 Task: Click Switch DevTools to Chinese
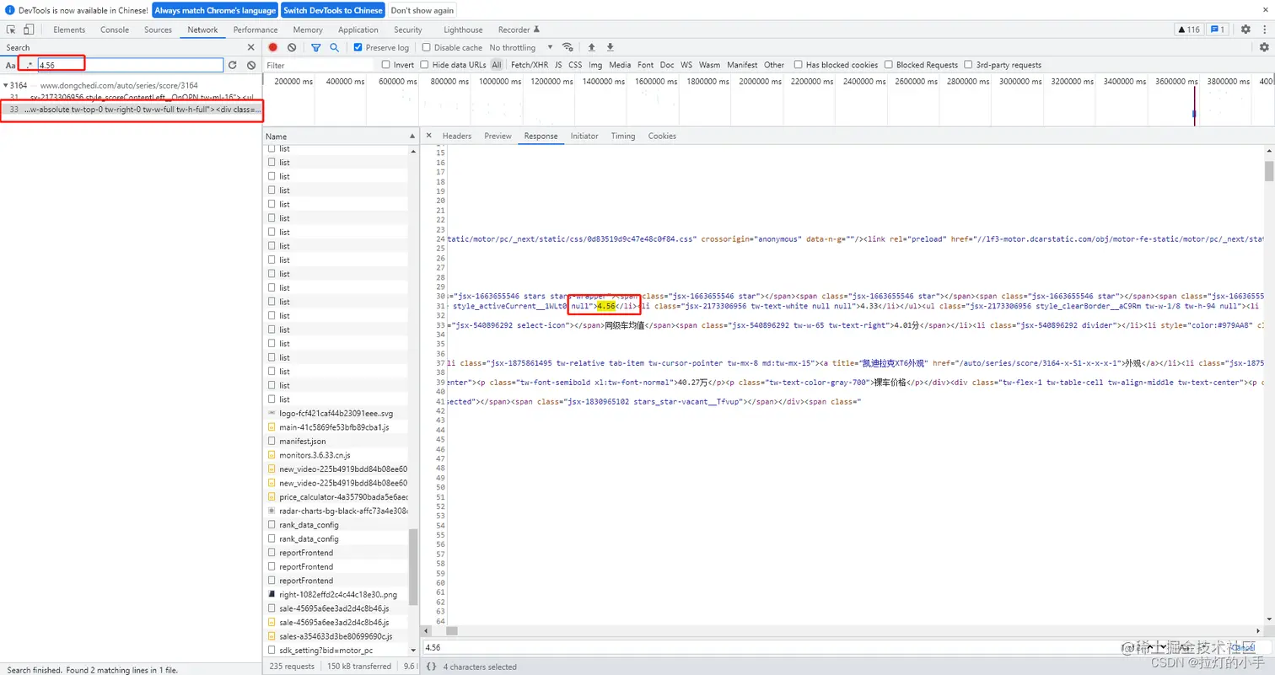click(333, 10)
